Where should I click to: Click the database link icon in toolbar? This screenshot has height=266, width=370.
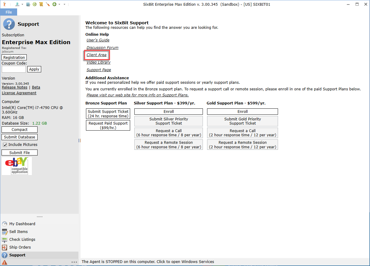point(28,5)
